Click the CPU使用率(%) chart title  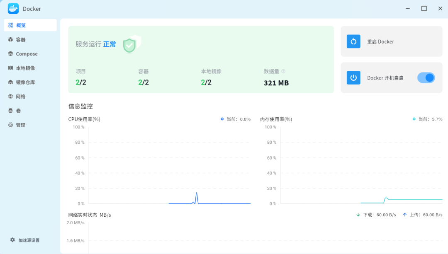[x=84, y=119]
